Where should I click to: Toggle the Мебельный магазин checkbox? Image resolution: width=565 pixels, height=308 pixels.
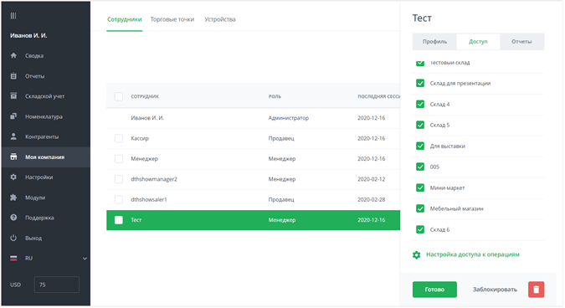(420, 208)
